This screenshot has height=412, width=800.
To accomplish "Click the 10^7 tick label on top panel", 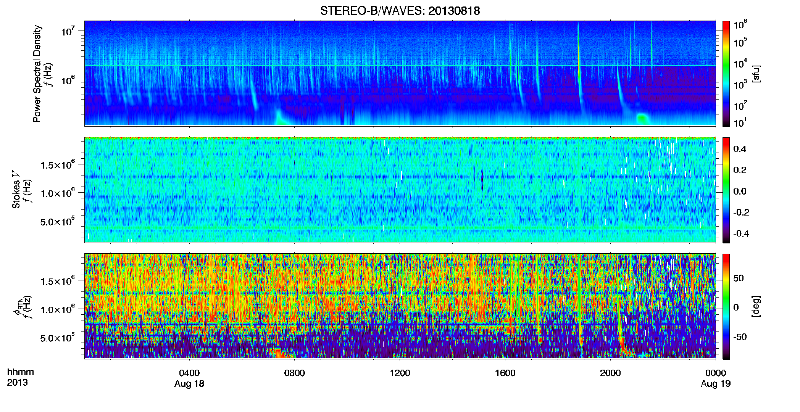I will tap(68, 31).
